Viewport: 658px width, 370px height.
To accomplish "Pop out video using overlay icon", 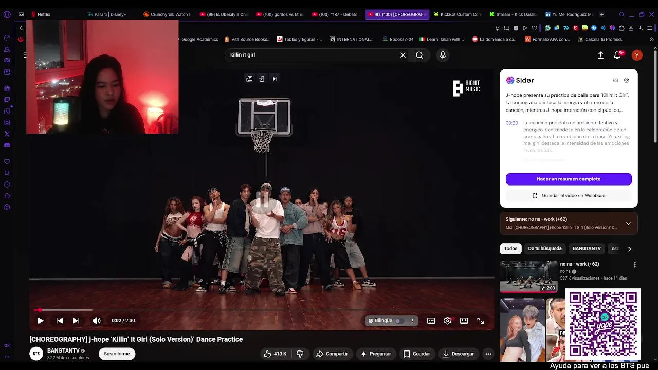I will [249, 79].
